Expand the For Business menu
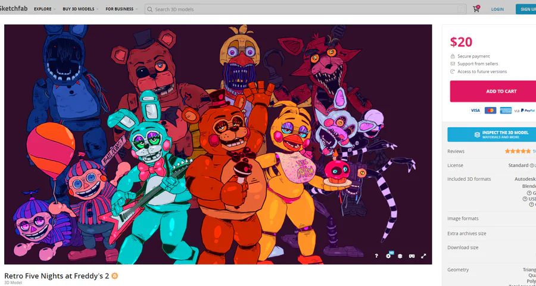536x286 pixels. pos(121,9)
